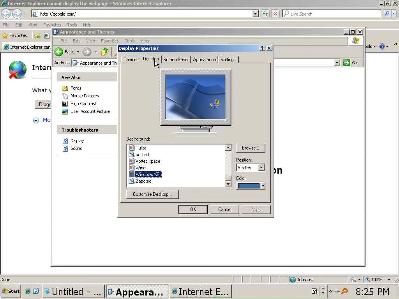The image size is (399, 299).
Task: Open address bar dropdown in Appearance window
Action: (337, 63)
